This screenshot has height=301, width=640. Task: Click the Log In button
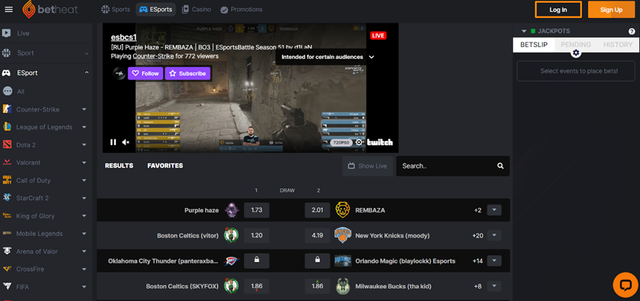[x=558, y=10]
